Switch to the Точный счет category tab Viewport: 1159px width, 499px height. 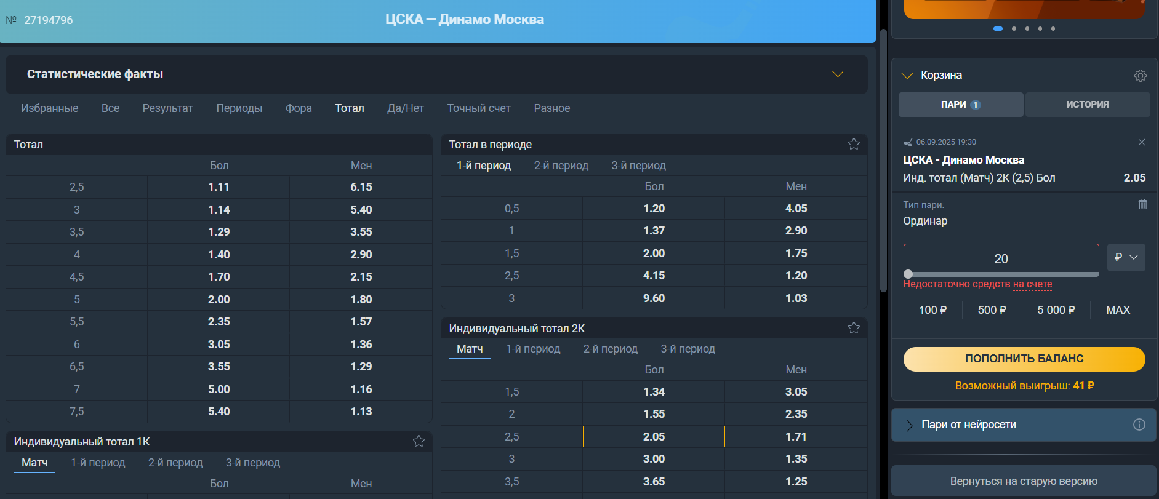click(479, 108)
